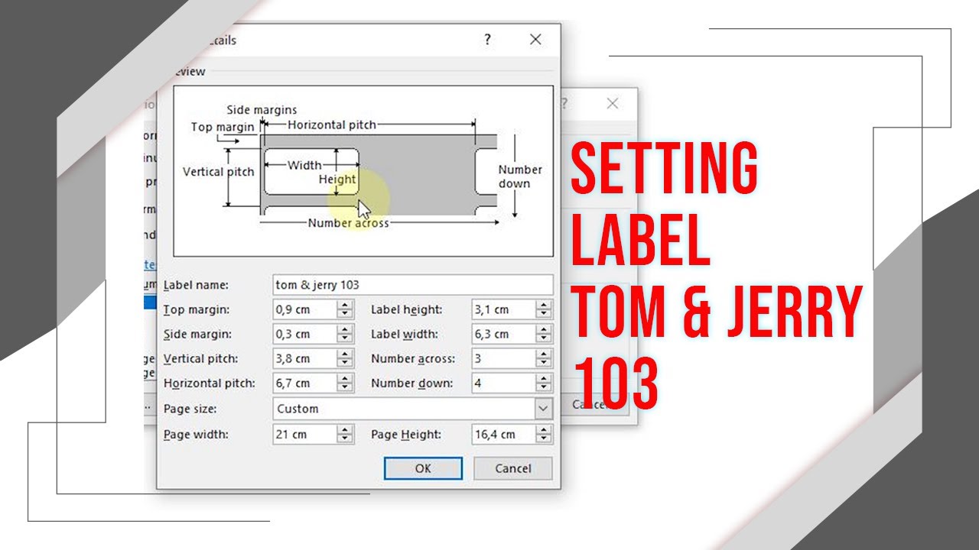Decrease Label width with down arrow
979x550 pixels.
coord(544,339)
